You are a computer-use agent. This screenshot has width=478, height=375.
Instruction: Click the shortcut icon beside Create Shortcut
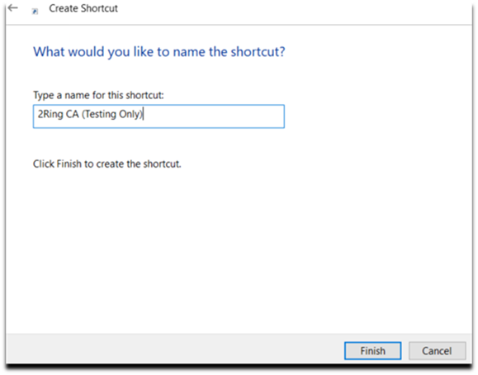35,12
